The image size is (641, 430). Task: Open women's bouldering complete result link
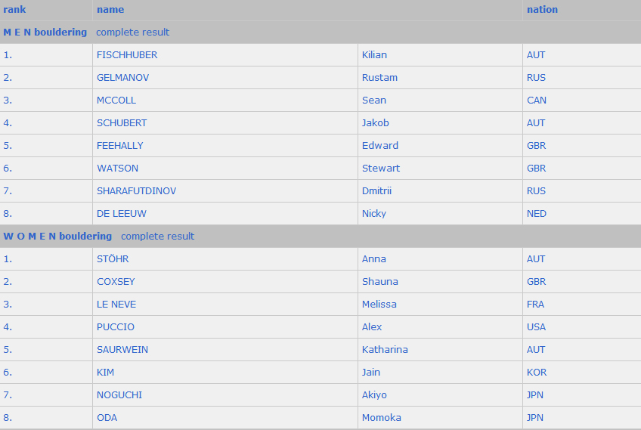tap(157, 237)
